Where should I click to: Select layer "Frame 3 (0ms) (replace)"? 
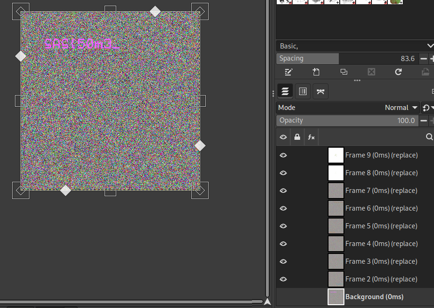pos(381,261)
